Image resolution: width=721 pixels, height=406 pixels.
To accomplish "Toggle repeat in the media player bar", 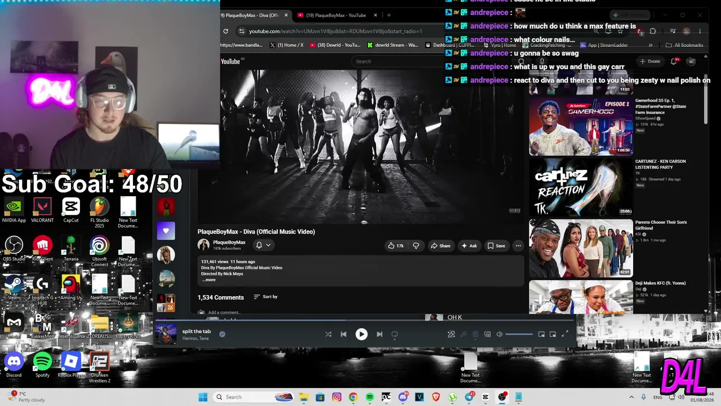I will (395, 334).
